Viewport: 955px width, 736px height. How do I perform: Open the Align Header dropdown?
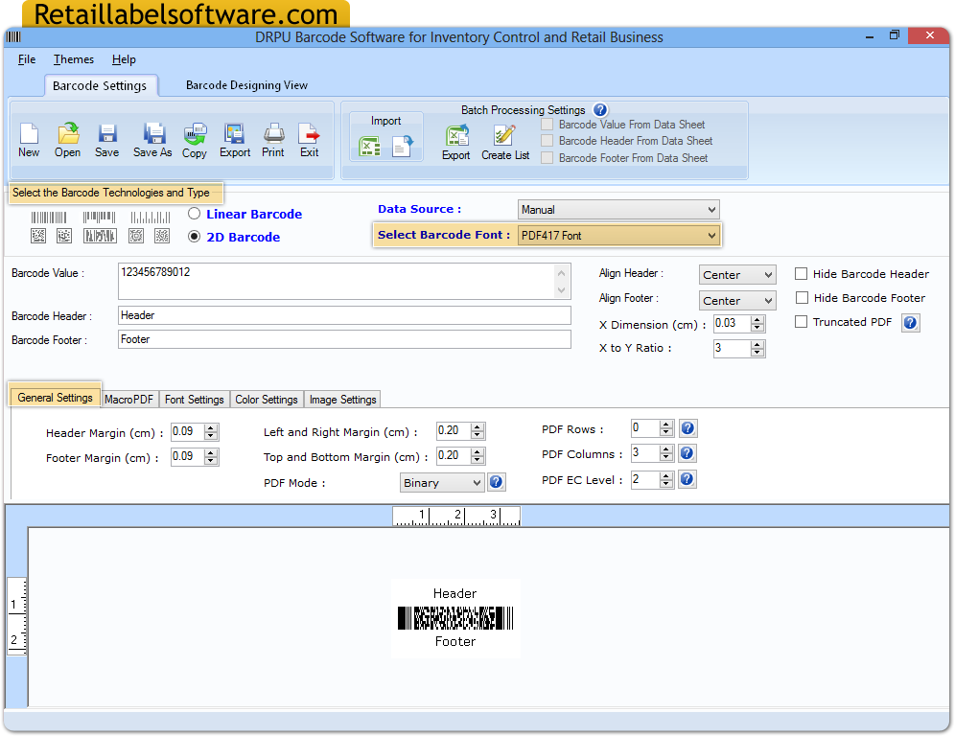tap(737, 274)
